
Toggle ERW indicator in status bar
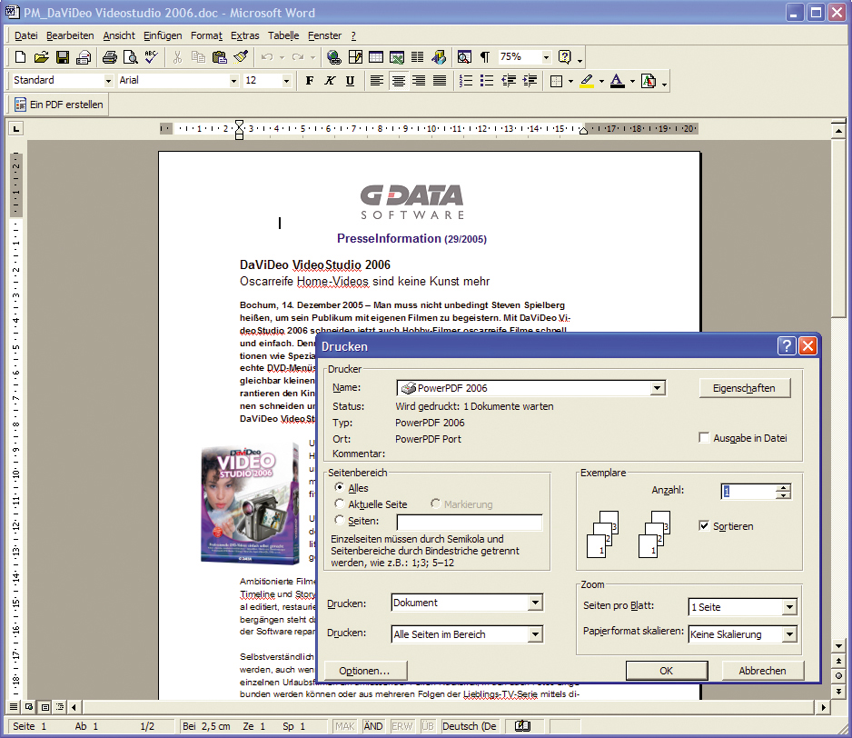[401, 726]
